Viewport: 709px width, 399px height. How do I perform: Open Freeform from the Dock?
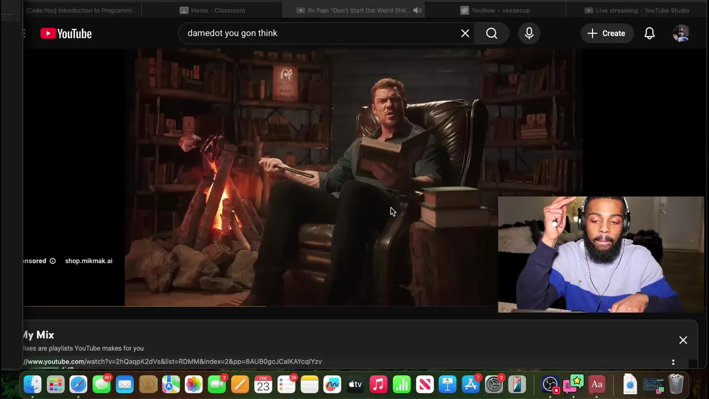click(x=332, y=384)
